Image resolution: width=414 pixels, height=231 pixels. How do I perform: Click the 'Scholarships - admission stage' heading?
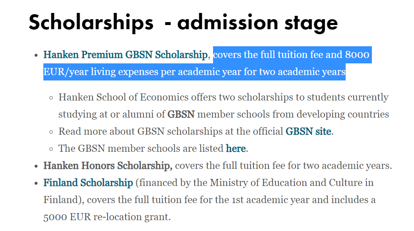(183, 23)
